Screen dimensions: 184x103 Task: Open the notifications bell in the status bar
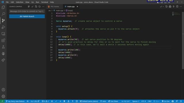click(x=181, y=101)
